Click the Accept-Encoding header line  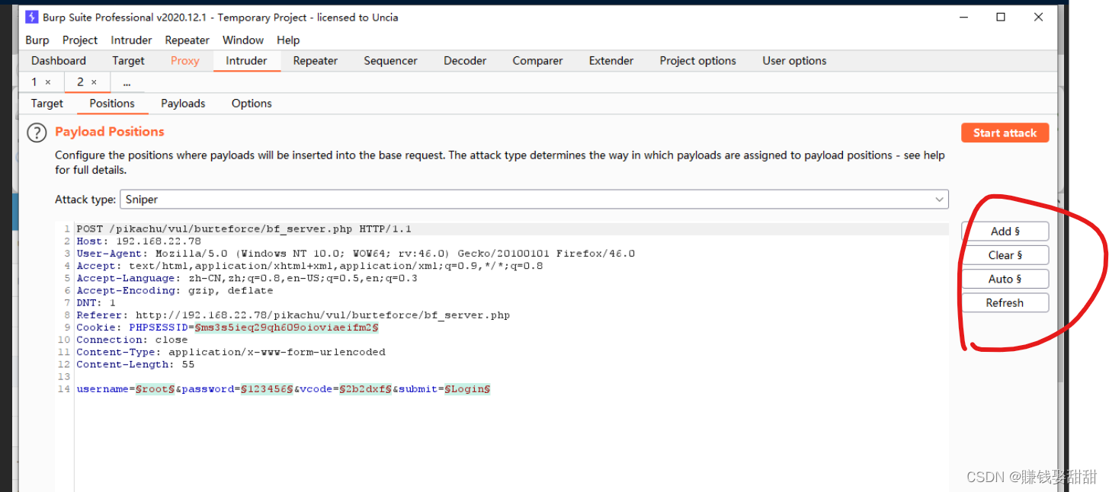[x=175, y=290]
